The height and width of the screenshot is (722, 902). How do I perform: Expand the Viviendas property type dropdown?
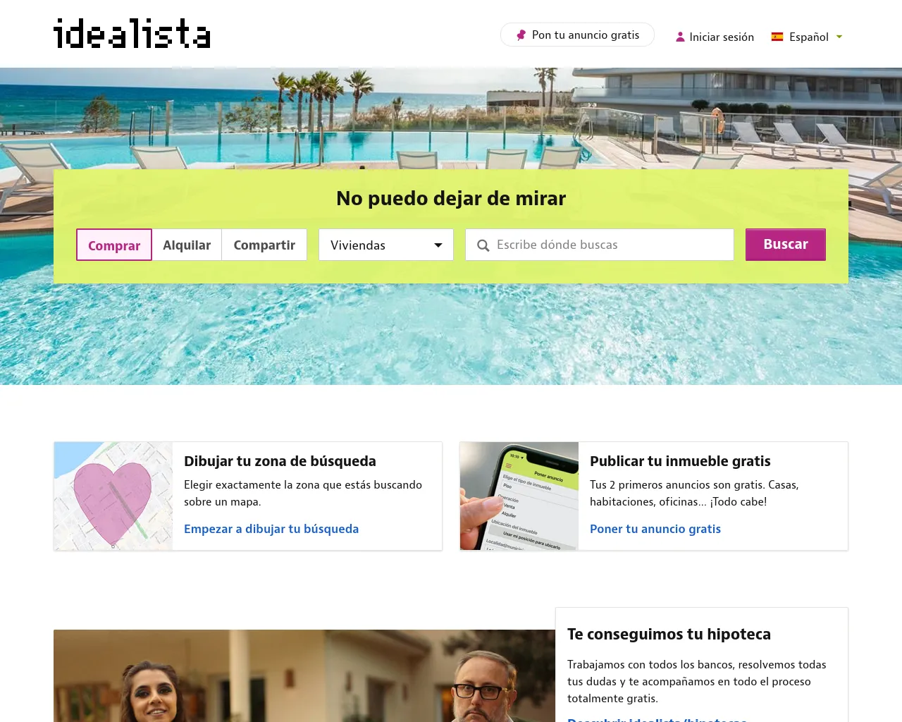[x=386, y=245]
